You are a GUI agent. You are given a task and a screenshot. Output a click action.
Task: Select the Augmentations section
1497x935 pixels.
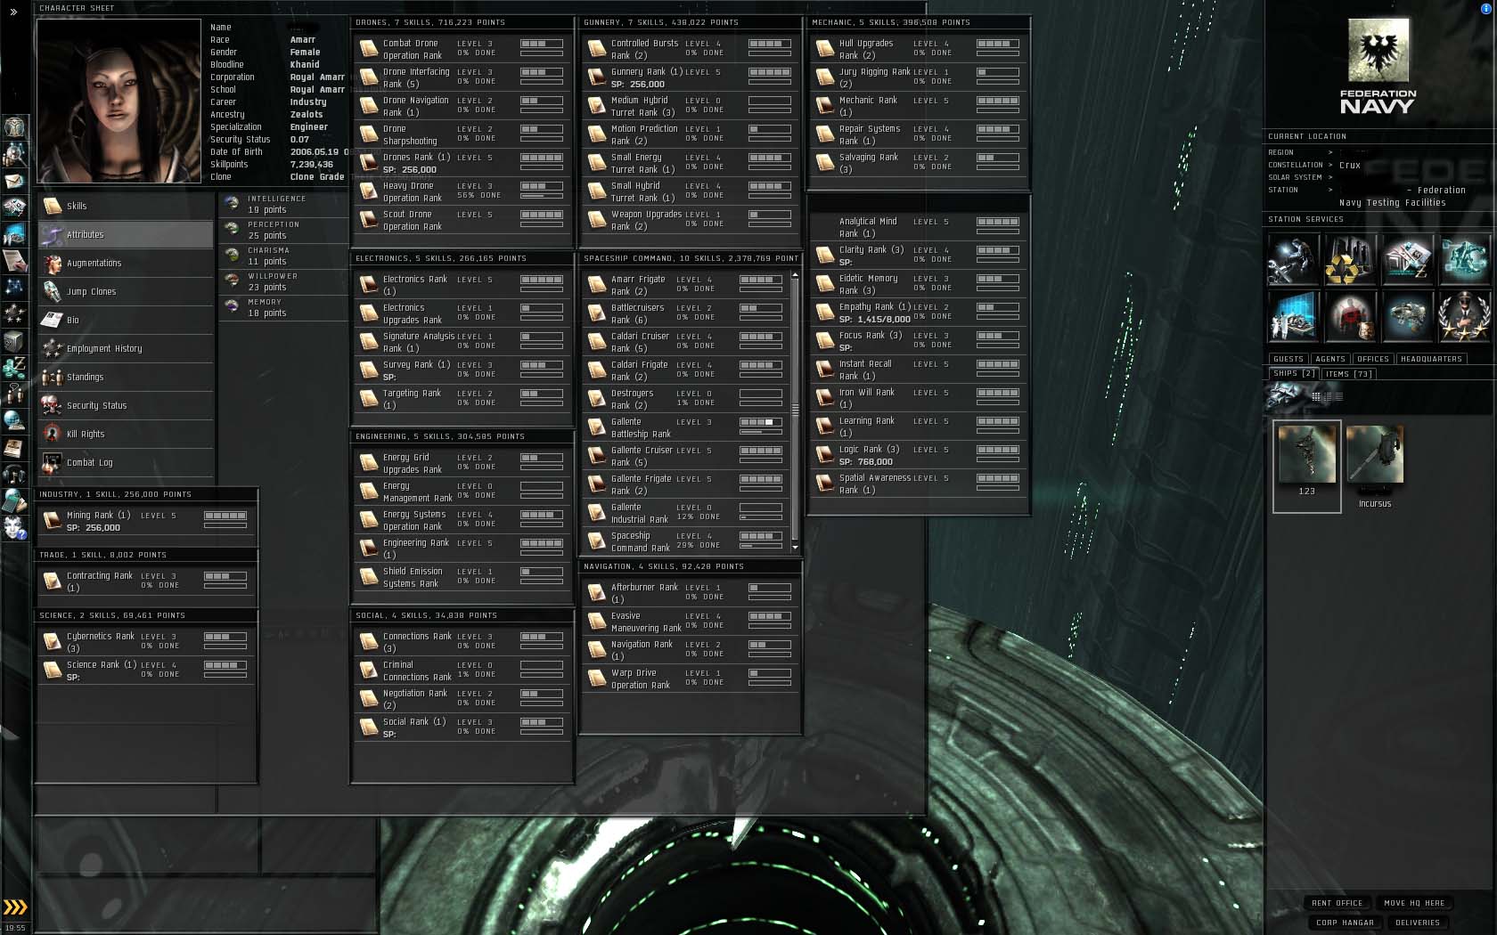[126, 263]
